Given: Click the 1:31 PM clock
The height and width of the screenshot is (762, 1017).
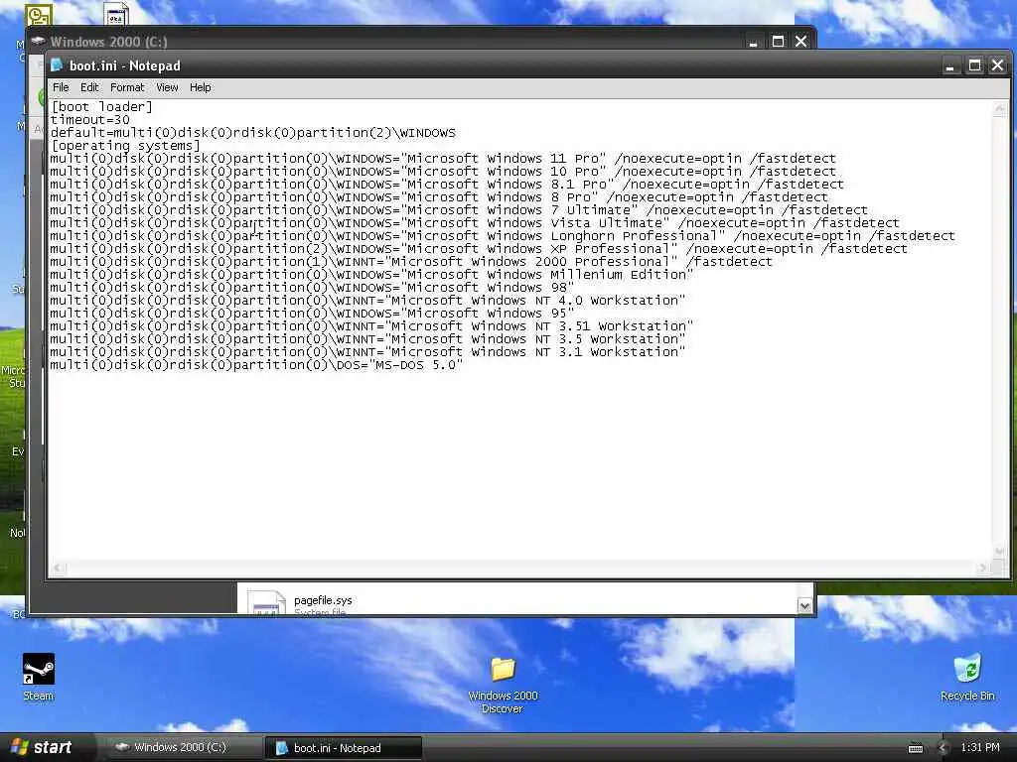Looking at the screenshot, I should (980, 748).
